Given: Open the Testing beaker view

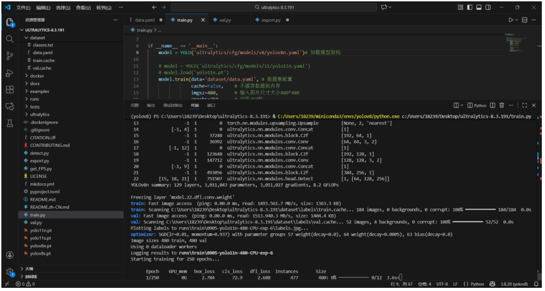Looking at the screenshot, I should tap(9, 123).
